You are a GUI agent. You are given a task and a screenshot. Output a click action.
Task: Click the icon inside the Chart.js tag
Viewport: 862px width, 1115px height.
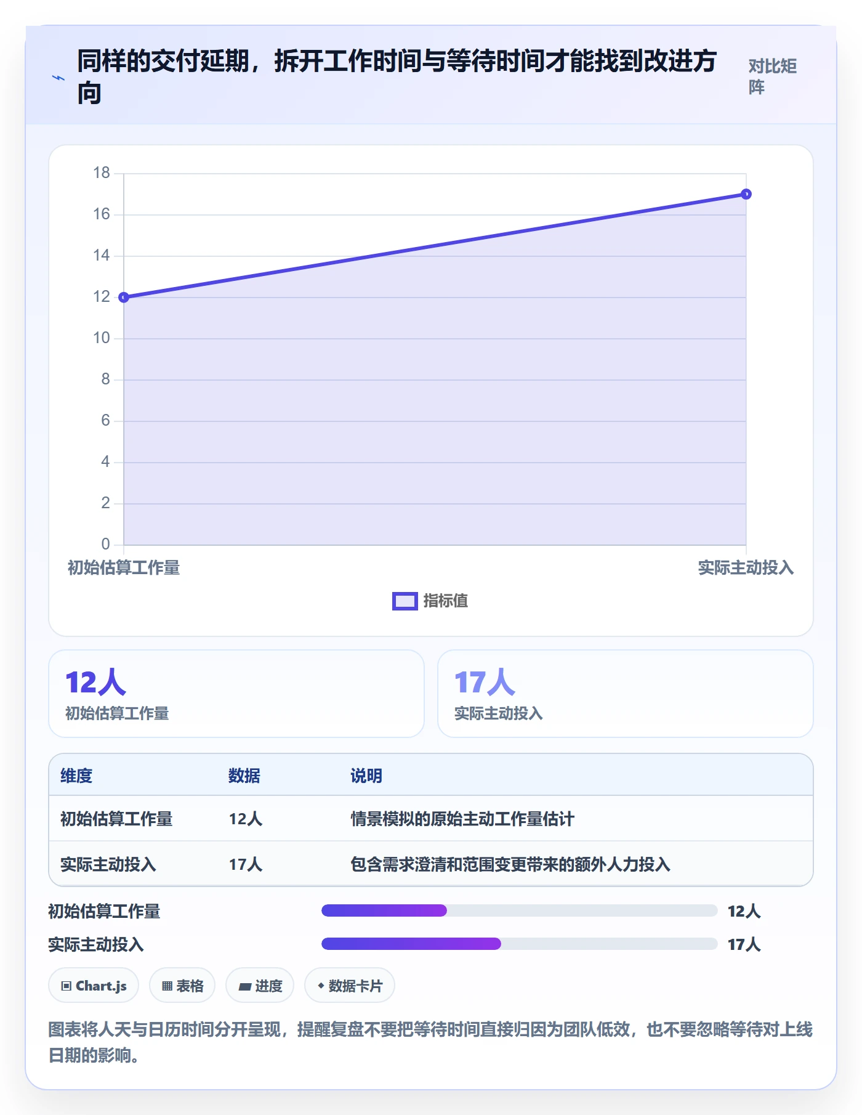coord(66,986)
